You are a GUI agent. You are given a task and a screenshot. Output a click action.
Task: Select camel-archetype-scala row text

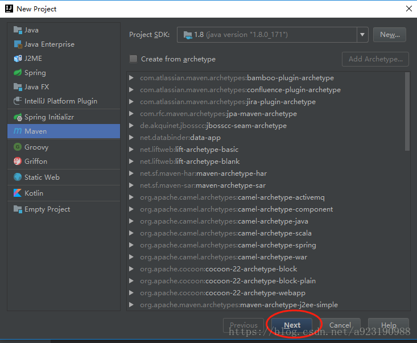(226, 233)
